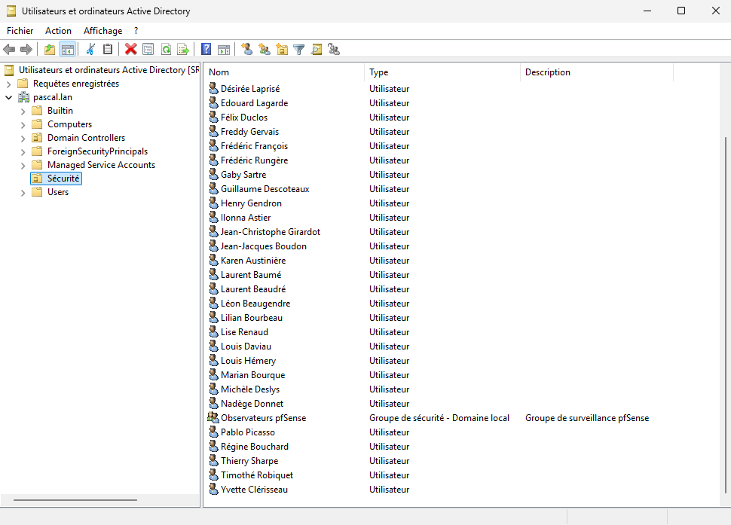Click the clipboard icon in toolbar
The width and height of the screenshot is (731, 525).
108,49
